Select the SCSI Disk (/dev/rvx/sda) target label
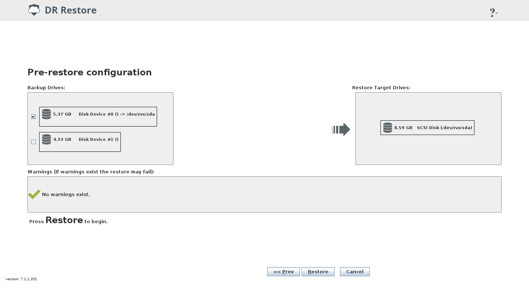 click(444, 128)
